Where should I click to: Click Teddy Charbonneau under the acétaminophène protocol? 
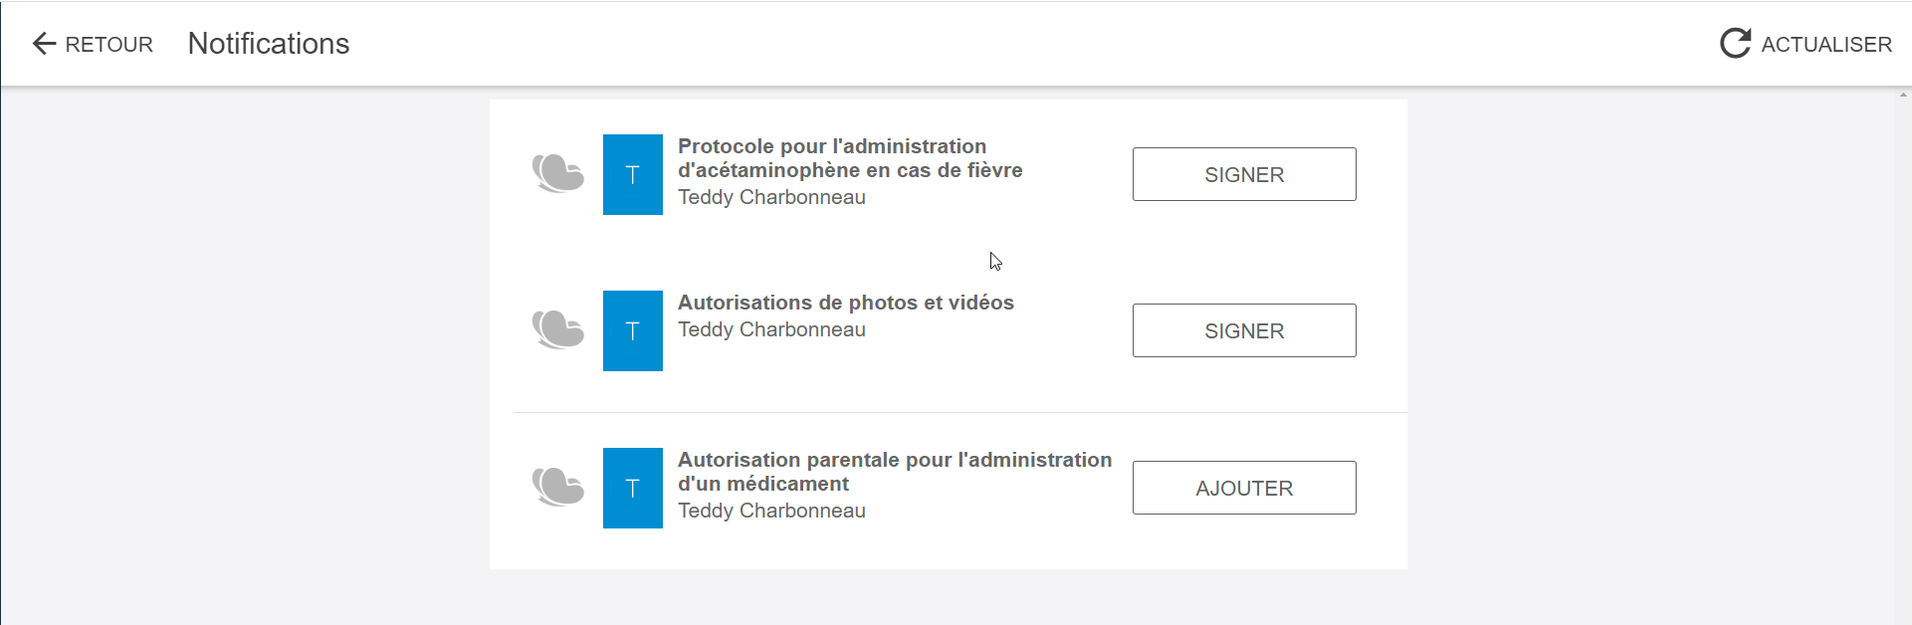771,197
